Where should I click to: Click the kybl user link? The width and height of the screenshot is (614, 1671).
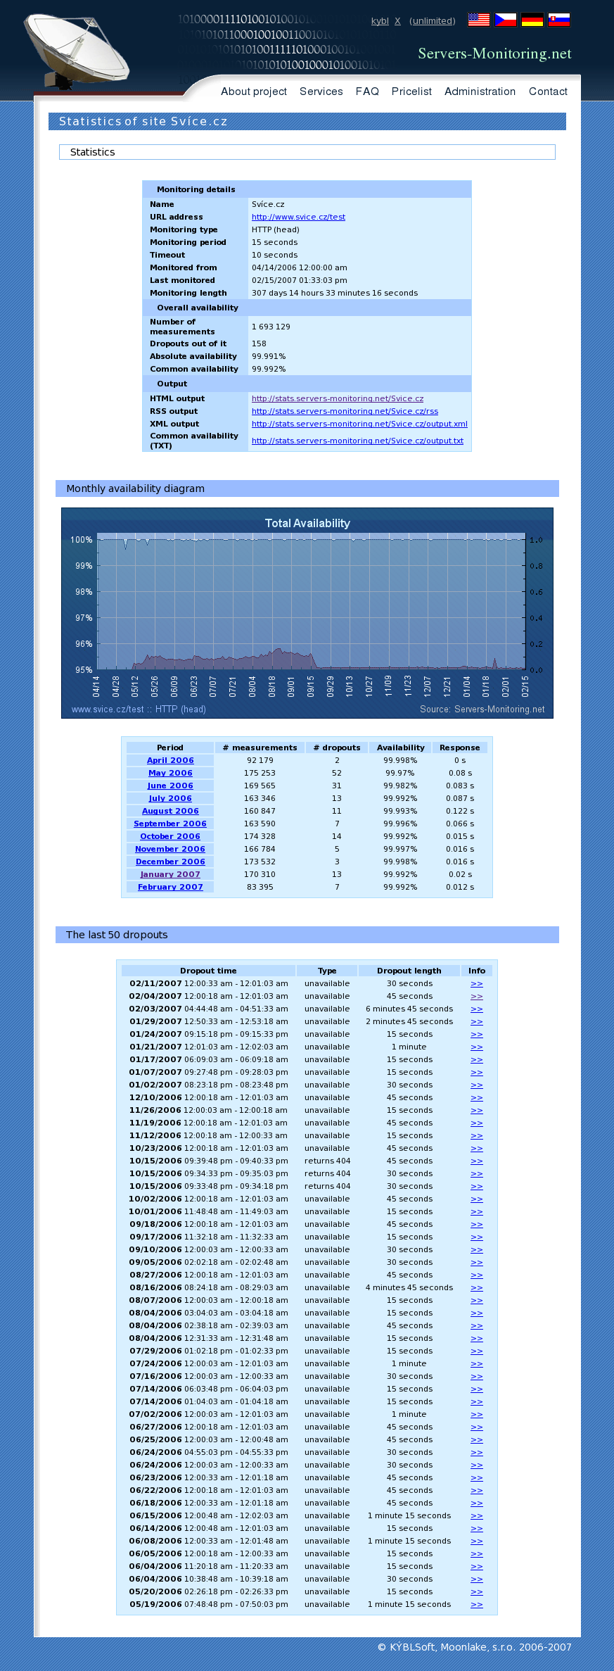[380, 21]
